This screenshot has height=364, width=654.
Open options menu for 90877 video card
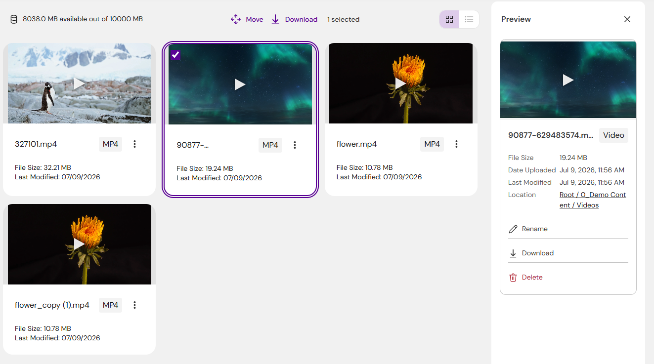click(295, 145)
